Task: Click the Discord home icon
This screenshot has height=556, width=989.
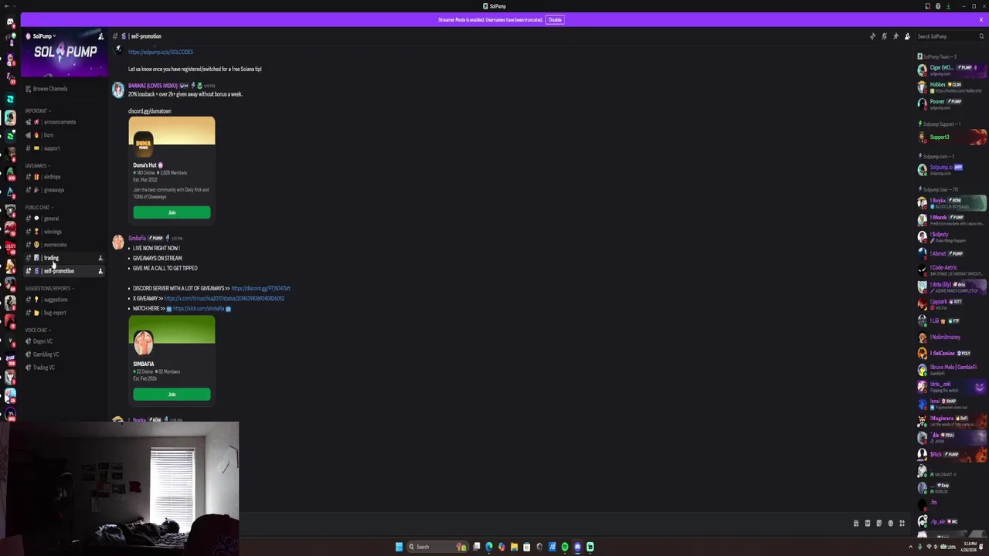Action: click(x=10, y=22)
